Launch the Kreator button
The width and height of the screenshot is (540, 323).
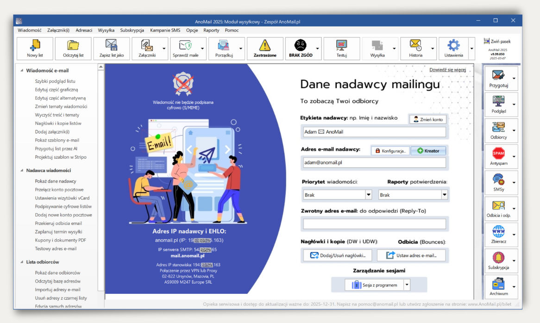428,151
